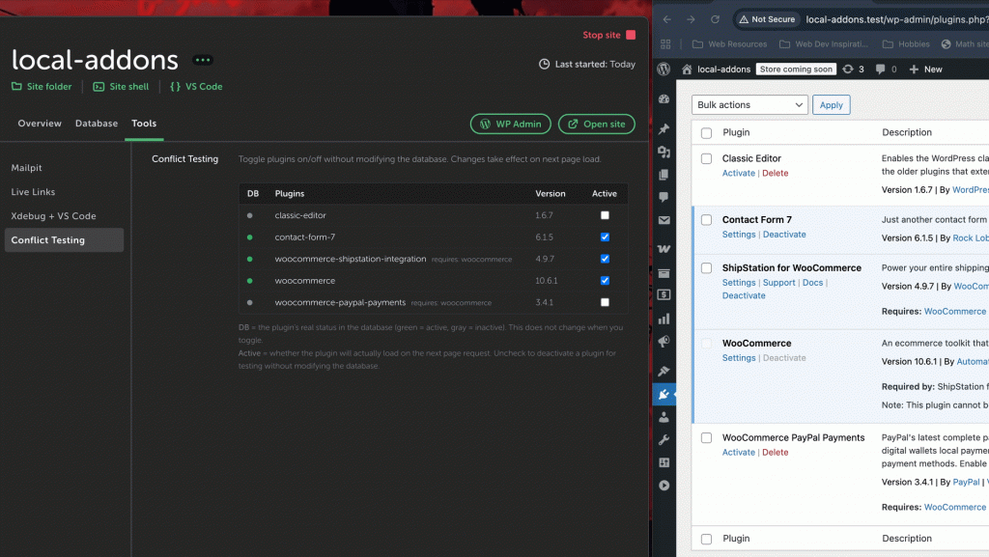Open the Dashboard speedometer icon in WordPress sidebar

coord(664,99)
